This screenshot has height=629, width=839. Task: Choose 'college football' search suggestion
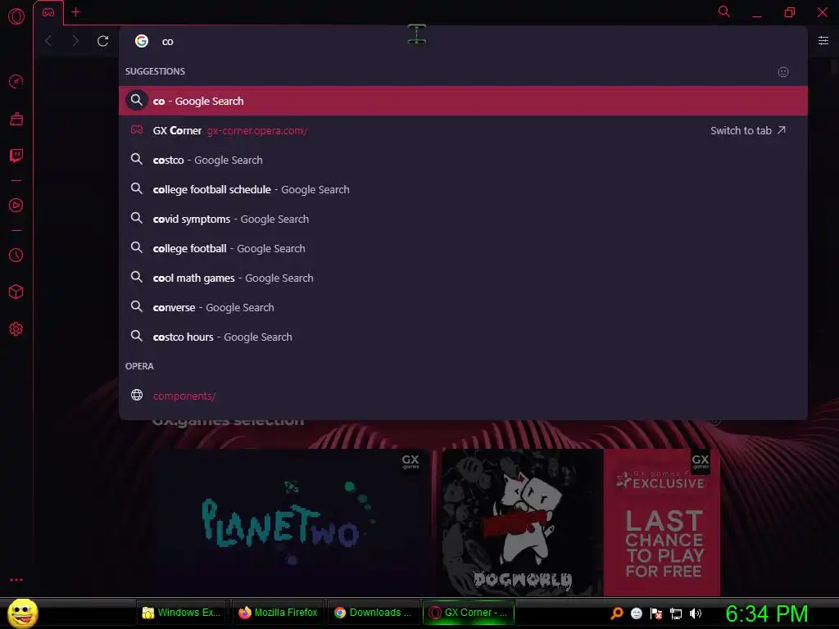463,247
